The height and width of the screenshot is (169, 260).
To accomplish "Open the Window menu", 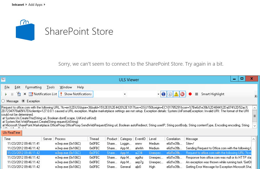I will pyautogui.click(x=66, y=87).
